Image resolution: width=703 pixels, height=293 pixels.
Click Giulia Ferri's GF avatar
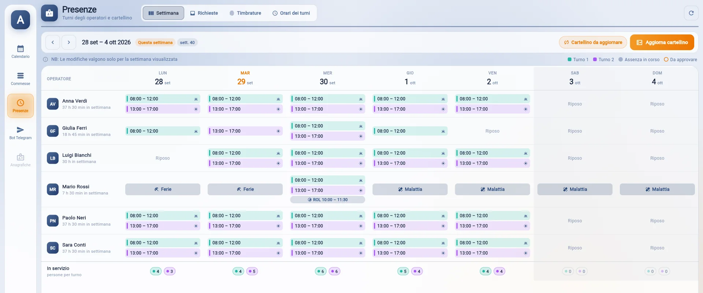tap(53, 131)
